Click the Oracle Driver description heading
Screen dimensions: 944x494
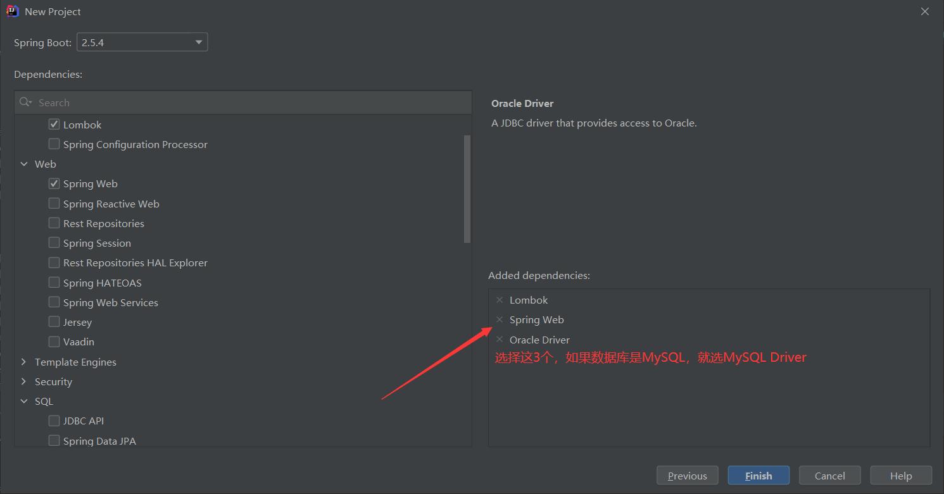(522, 103)
